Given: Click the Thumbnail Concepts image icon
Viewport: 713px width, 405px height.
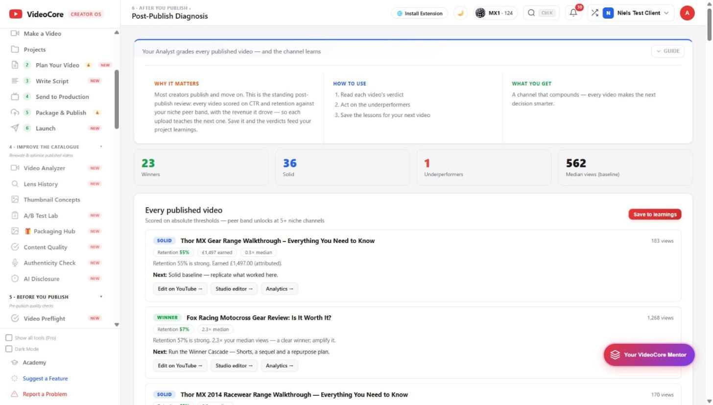Looking at the screenshot, I should [15, 200].
